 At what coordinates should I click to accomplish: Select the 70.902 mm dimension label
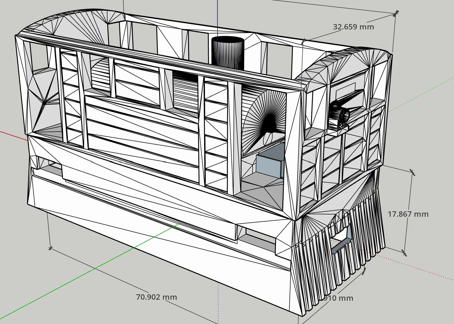156,297
